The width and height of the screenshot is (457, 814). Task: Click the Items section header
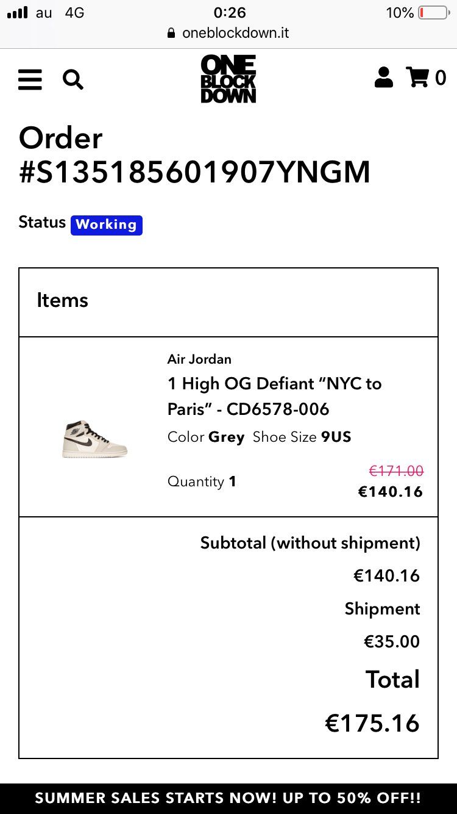point(62,300)
